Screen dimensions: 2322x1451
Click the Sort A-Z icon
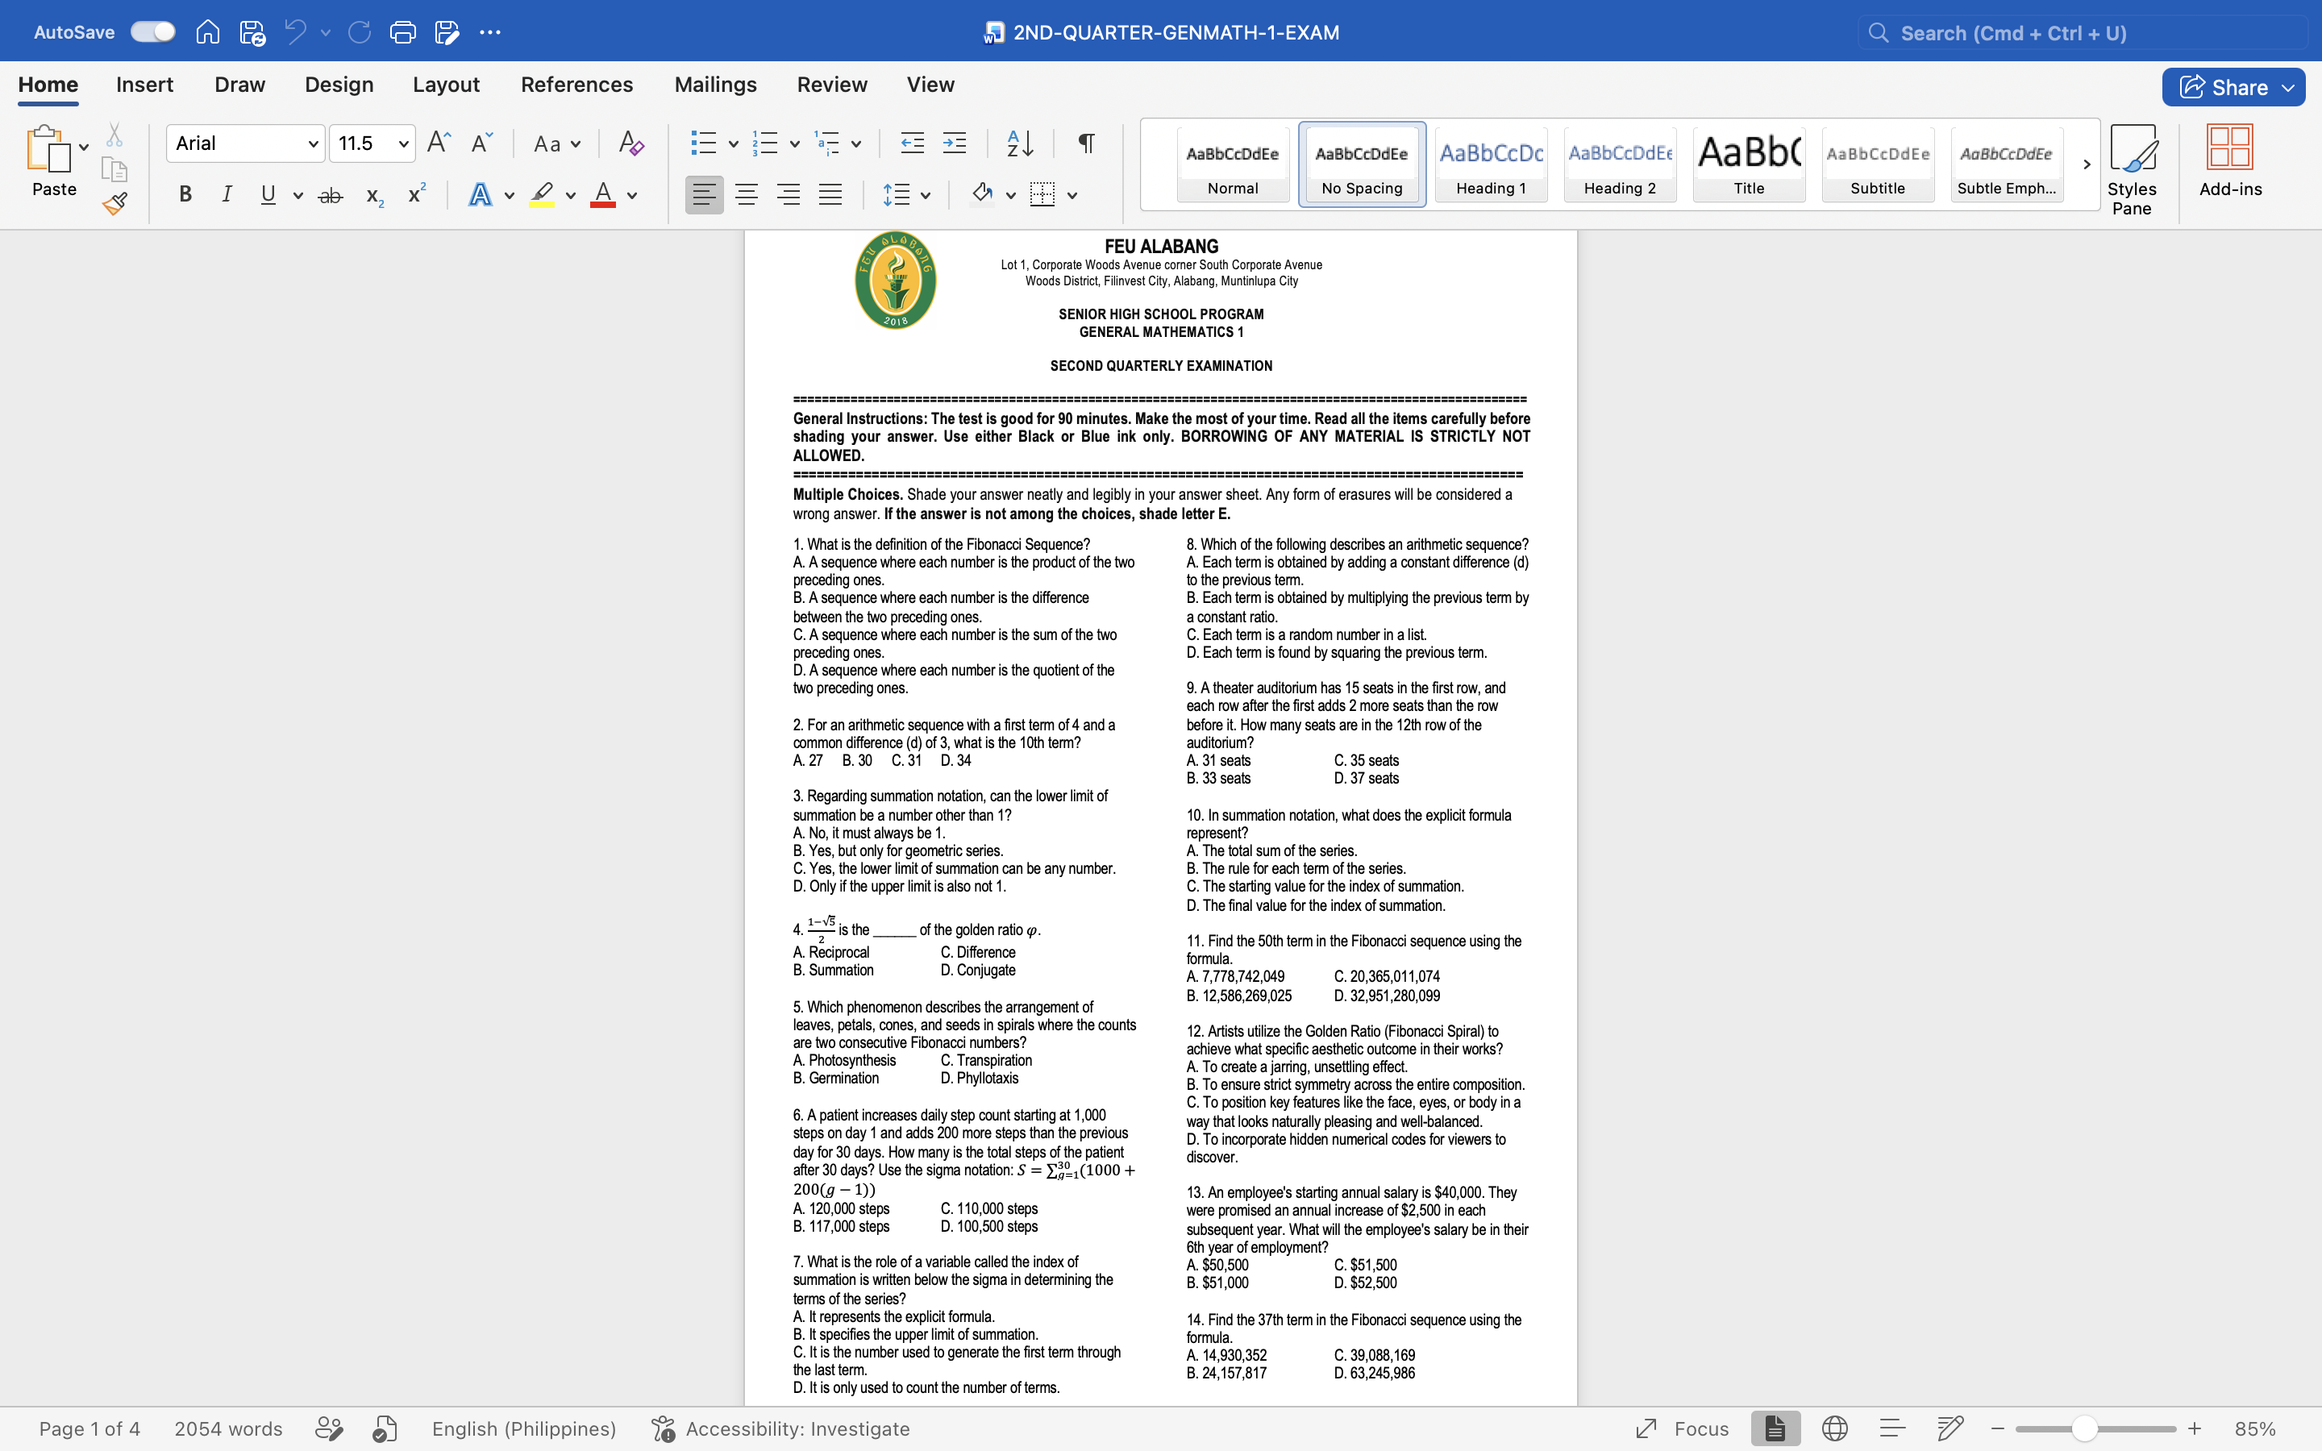(1020, 143)
